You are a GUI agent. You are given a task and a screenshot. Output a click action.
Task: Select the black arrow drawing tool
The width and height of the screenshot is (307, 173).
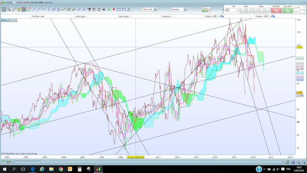pos(104,9)
